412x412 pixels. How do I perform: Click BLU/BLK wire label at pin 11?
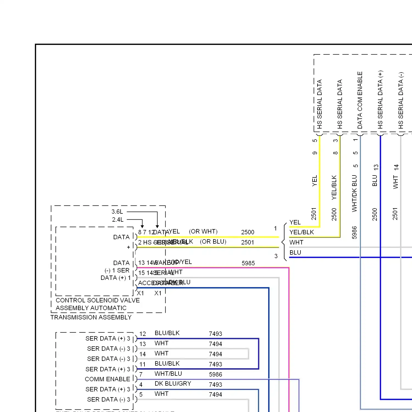coord(167,364)
